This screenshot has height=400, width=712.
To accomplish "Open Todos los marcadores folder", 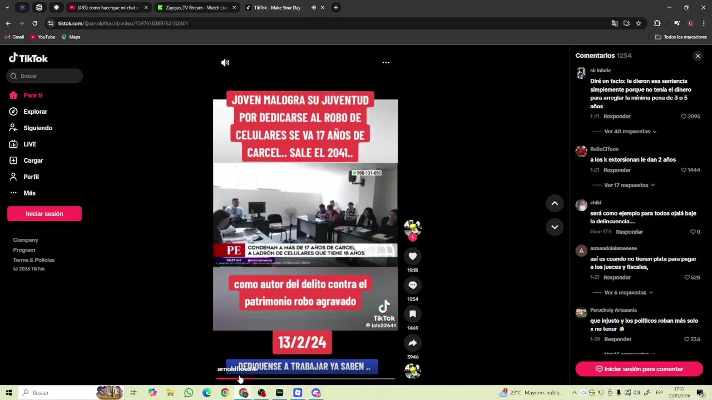I will coord(681,37).
